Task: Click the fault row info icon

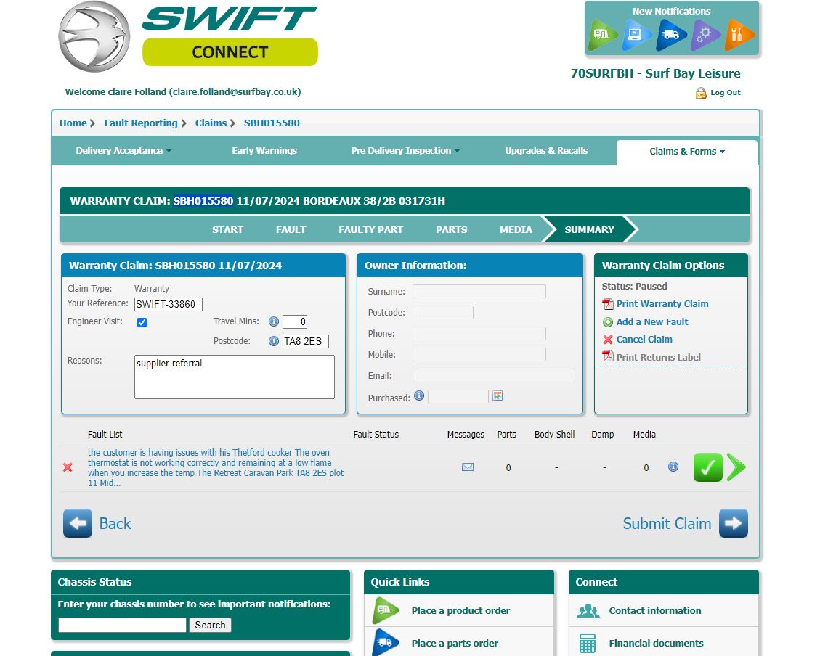Action: 673,467
